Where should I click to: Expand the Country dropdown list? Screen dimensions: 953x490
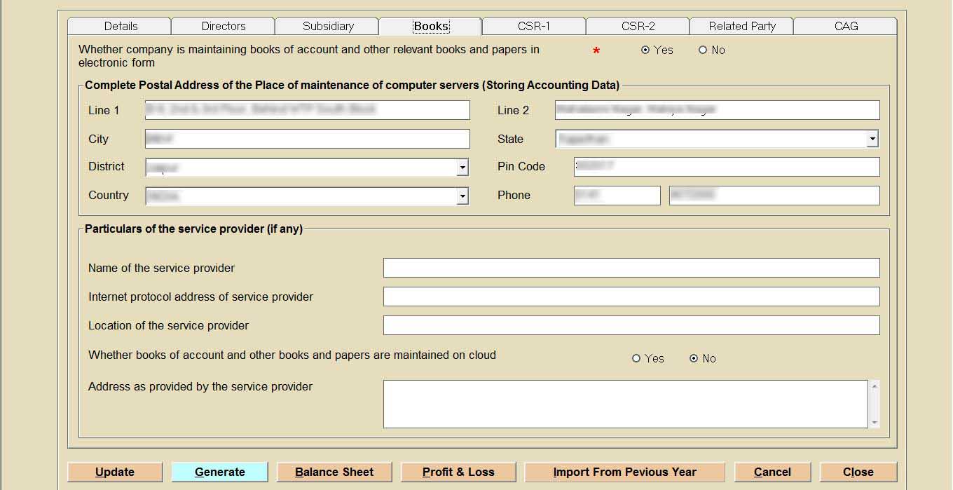(462, 196)
